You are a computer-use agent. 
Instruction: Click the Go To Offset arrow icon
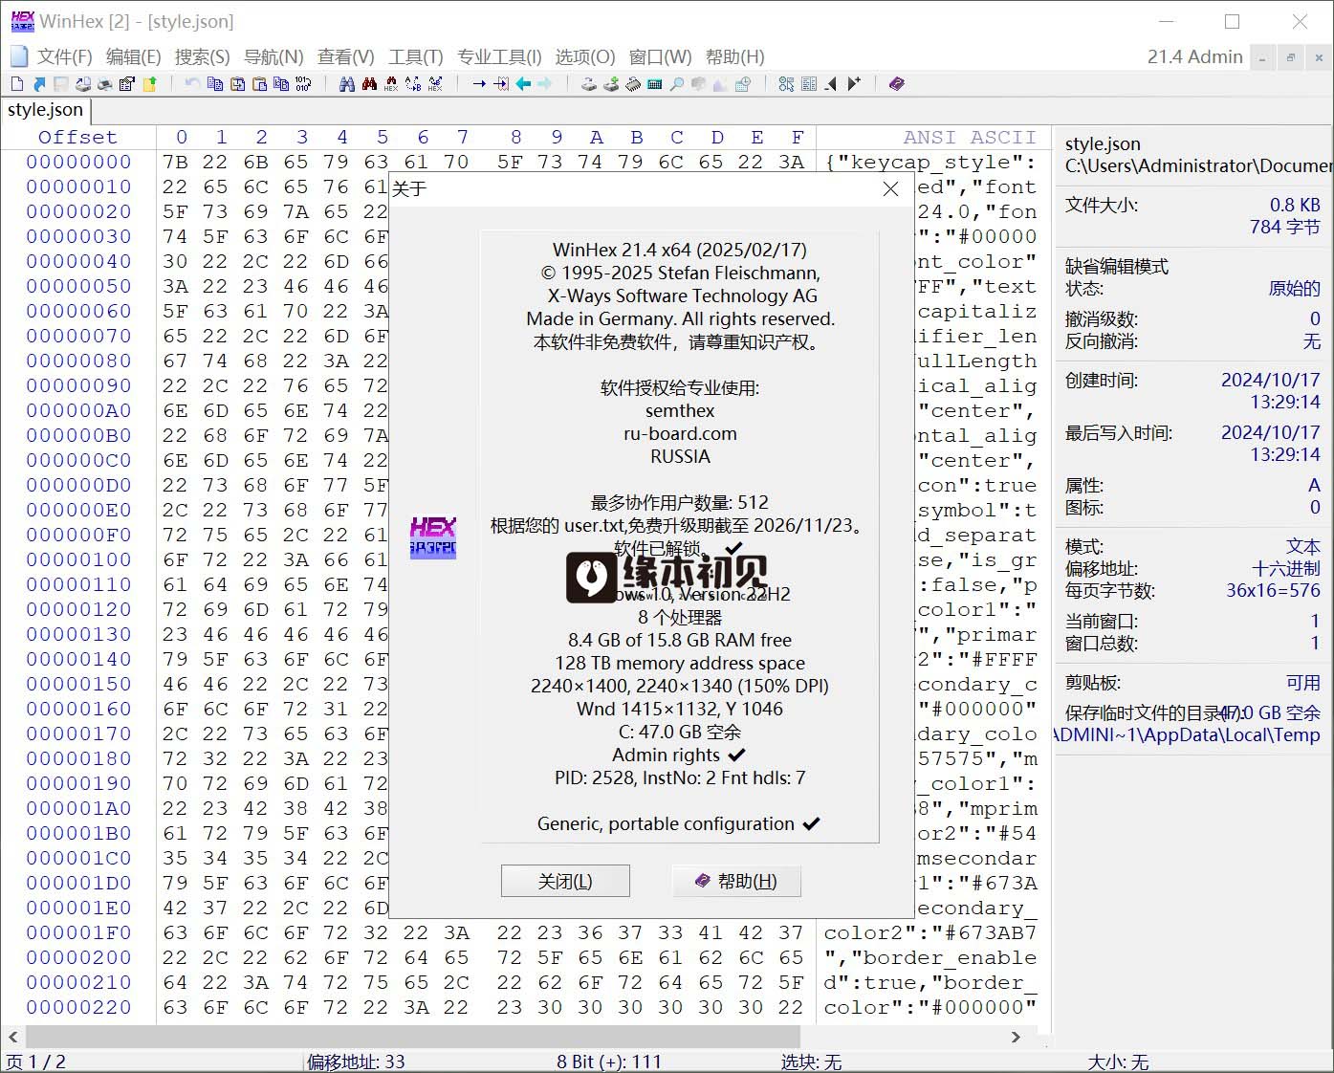pyautogui.click(x=479, y=84)
